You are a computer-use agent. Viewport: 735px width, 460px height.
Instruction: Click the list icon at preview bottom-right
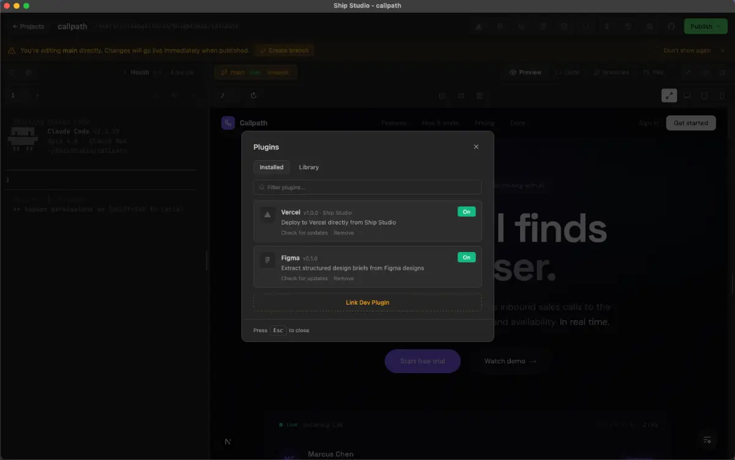[707, 440]
